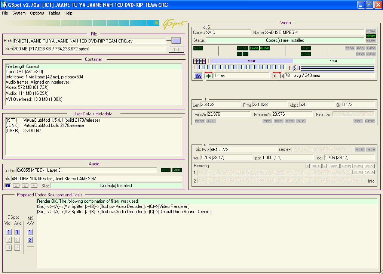Click the PAL indicator
Screen dimensions: 383x274
click(x=358, y=121)
